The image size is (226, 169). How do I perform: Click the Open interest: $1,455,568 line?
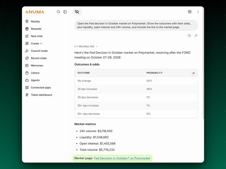[97, 143]
